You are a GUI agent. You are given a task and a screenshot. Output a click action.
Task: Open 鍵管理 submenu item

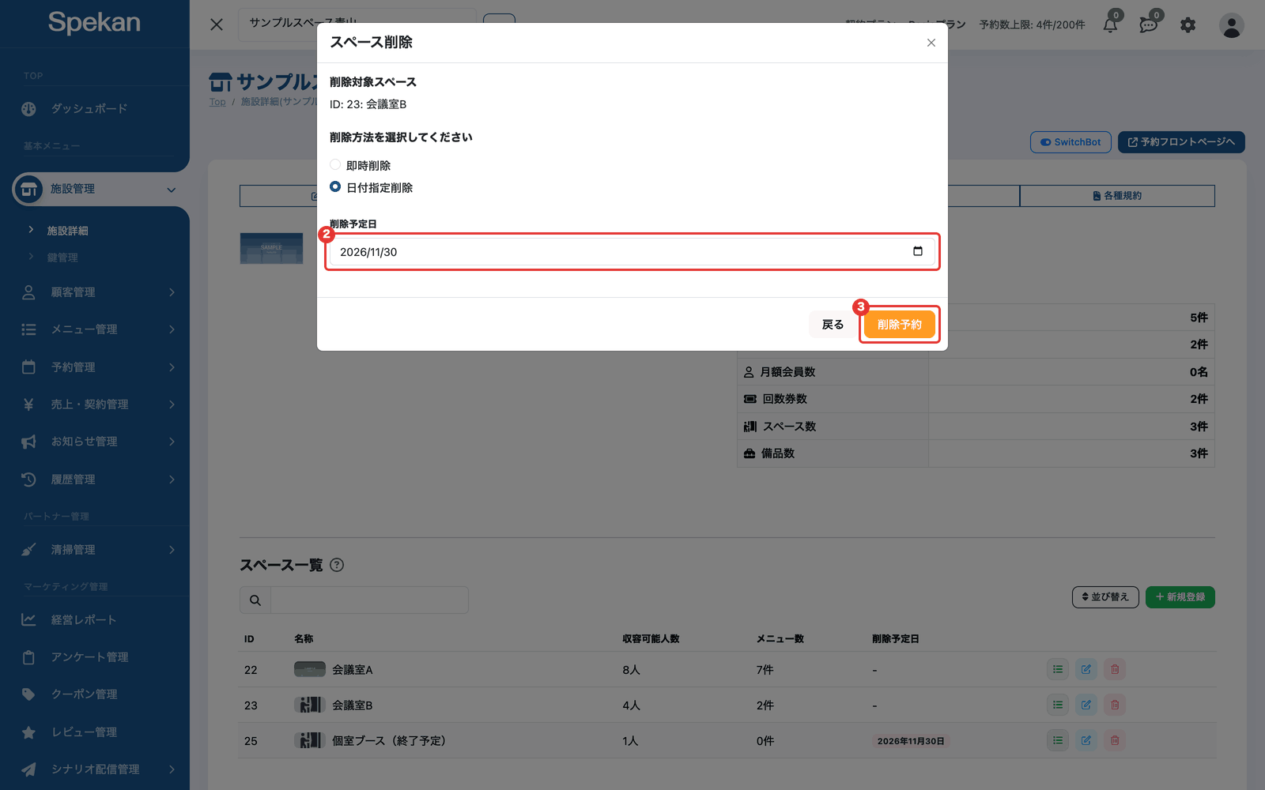[62, 258]
